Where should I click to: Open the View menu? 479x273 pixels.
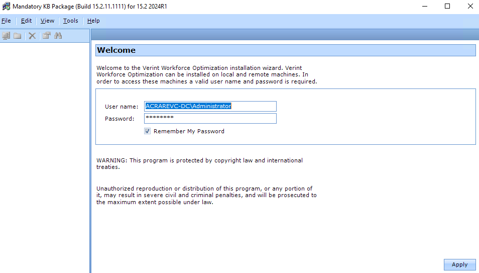click(x=47, y=21)
